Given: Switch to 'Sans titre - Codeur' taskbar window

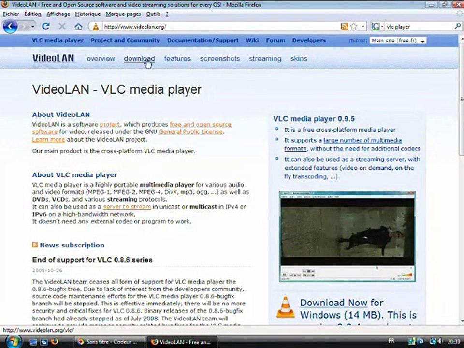Looking at the screenshot, I should pos(109,342).
